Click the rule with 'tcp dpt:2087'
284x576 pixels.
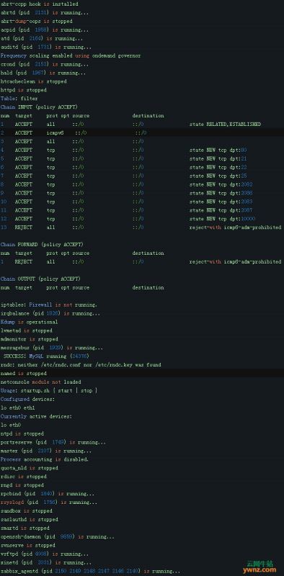127,210
